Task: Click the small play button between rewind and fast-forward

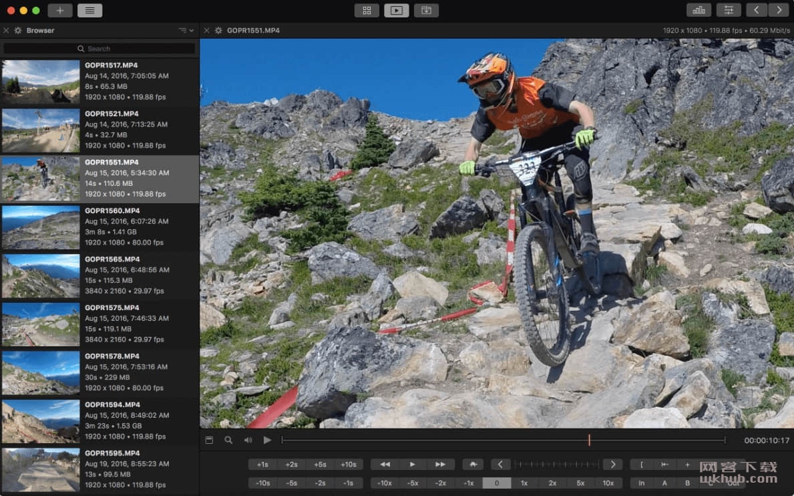Action: (x=412, y=464)
